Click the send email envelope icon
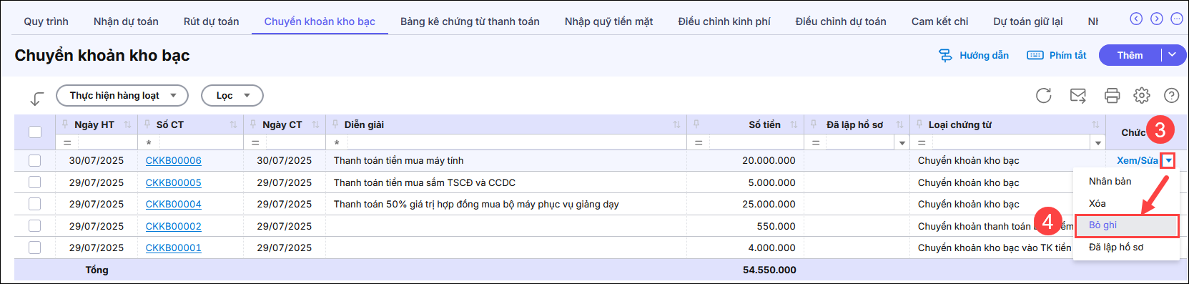This screenshot has height=284, width=1189. pyautogui.click(x=1077, y=95)
